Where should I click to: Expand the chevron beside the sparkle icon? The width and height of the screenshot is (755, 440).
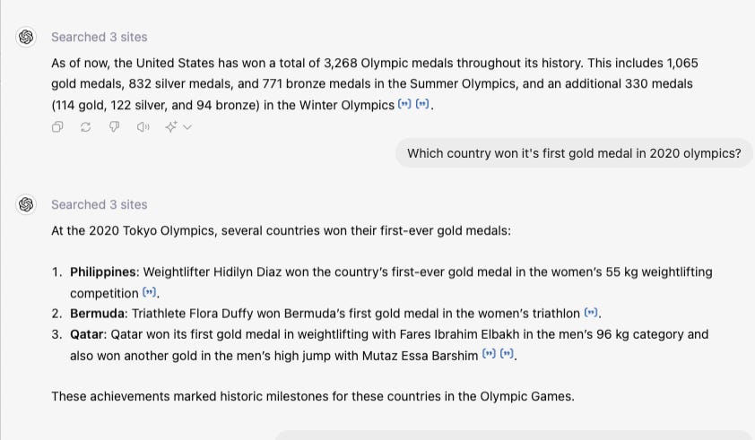click(x=187, y=127)
